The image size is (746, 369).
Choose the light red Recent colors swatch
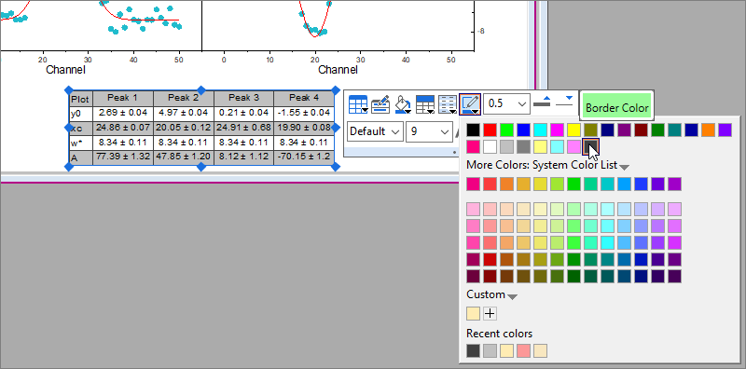(524, 351)
